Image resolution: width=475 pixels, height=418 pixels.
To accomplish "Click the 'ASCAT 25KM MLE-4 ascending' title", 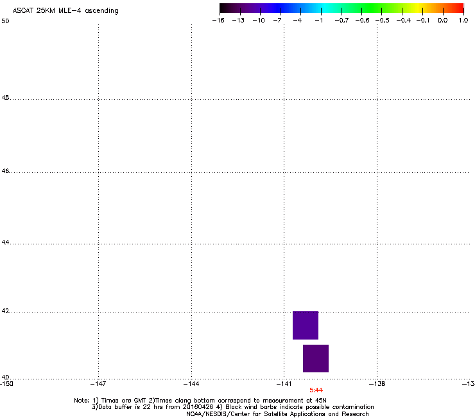I will (65, 11).
